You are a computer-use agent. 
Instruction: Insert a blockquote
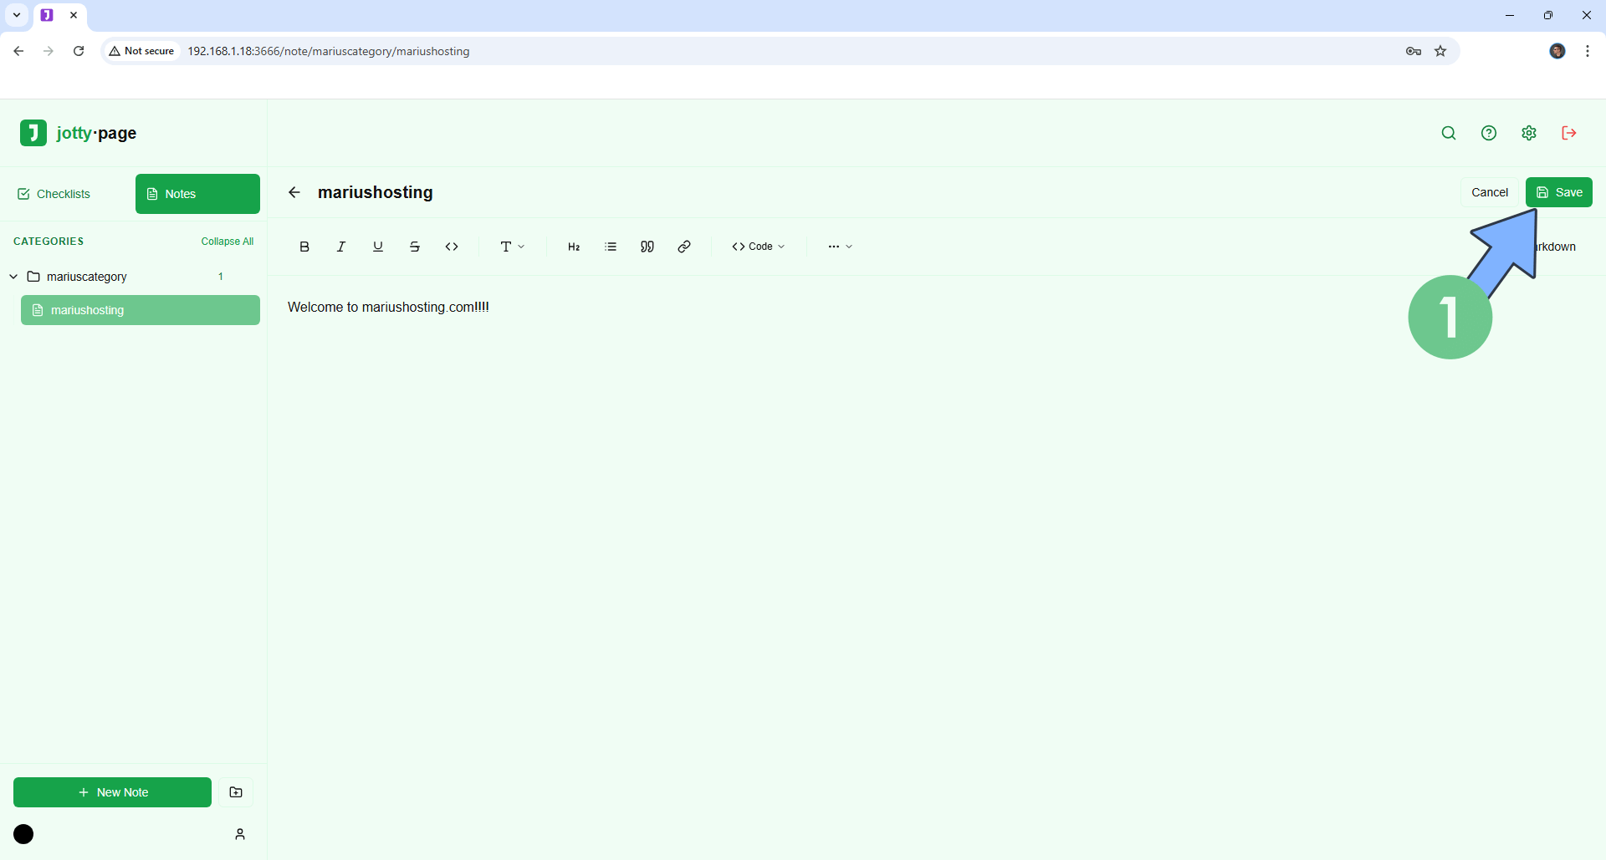point(647,247)
